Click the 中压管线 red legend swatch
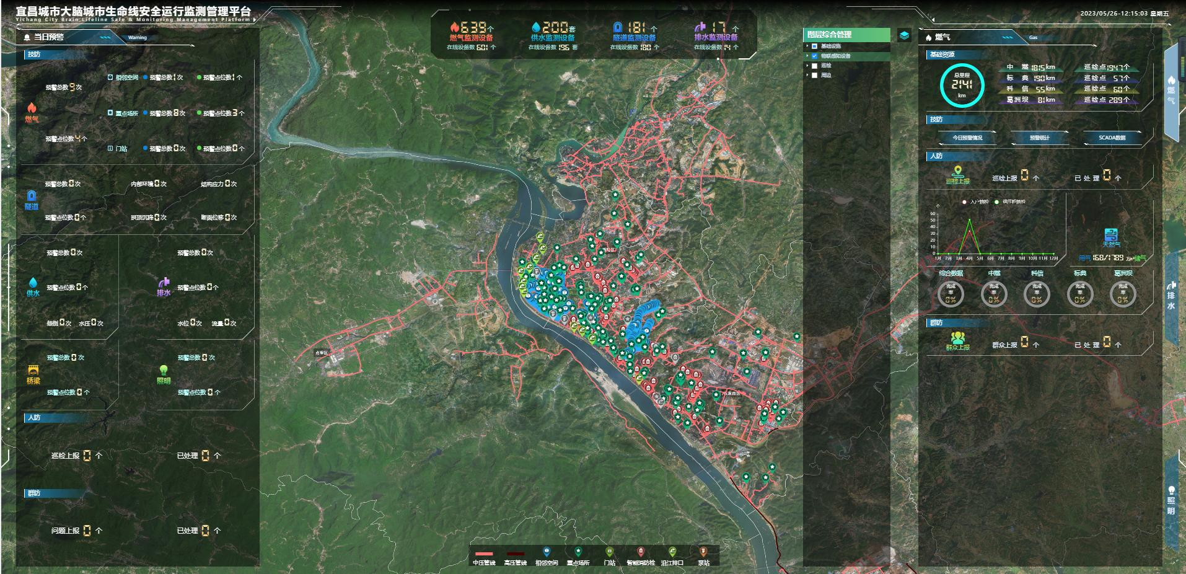Viewport: 1186px width, 574px height. [x=483, y=554]
